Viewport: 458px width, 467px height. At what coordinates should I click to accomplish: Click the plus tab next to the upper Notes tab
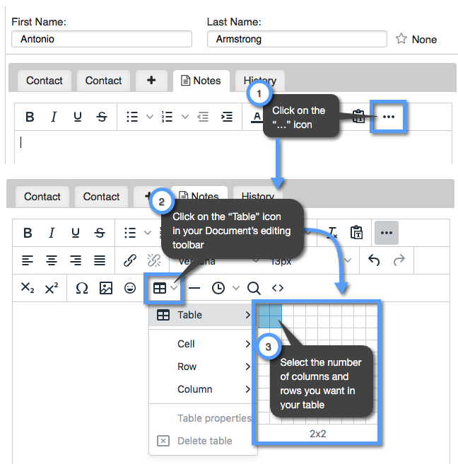151,81
